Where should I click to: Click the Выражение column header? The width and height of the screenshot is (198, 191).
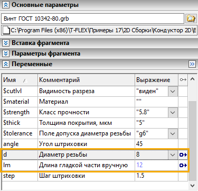tap(156, 80)
